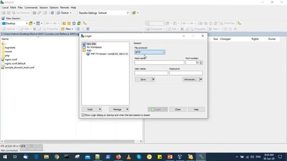Image resolution: width=287 pixels, height=161 pixels.
Task: Open the Save button dropdown arrow
Action: 153,80
